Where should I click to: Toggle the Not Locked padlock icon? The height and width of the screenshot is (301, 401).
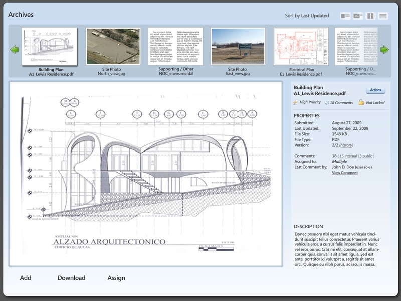pyautogui.click(x=361, y=102)
